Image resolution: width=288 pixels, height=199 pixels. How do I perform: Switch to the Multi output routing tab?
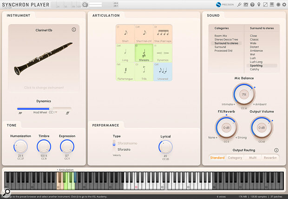tap(253, 158)
